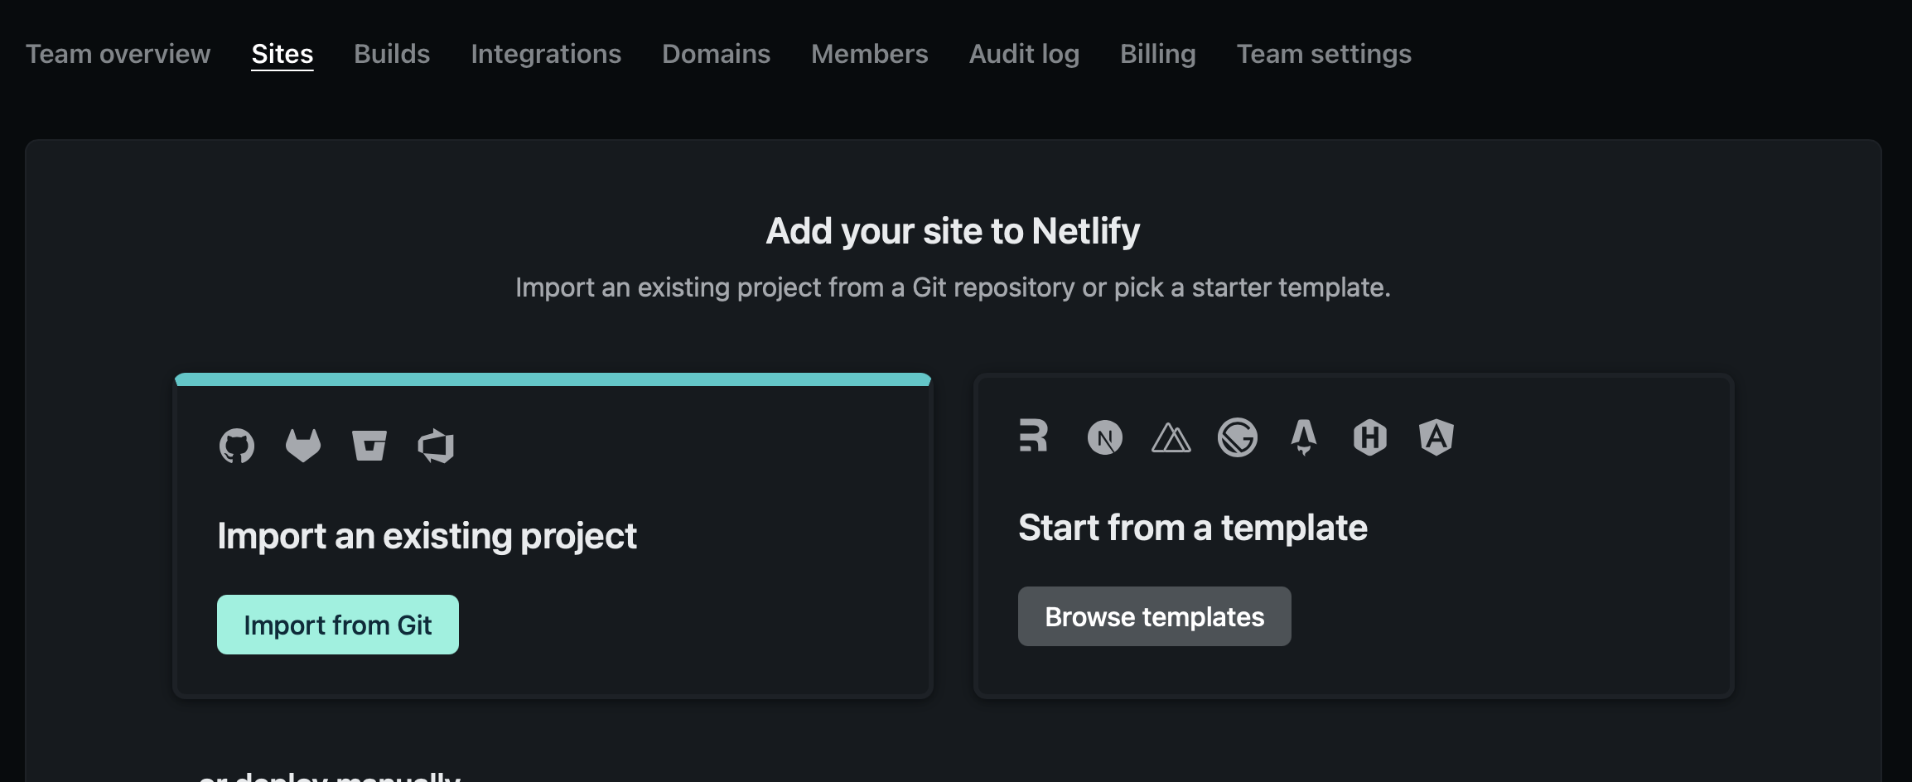Switch to the Builds tab
The width and height of the screenshot is (1912, 782).
point(392,54)
